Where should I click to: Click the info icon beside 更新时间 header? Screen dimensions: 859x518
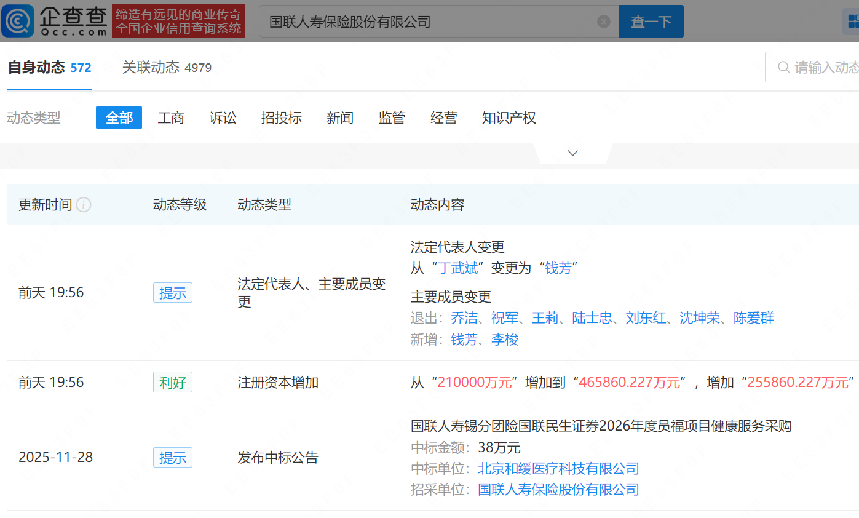[84, 205]
